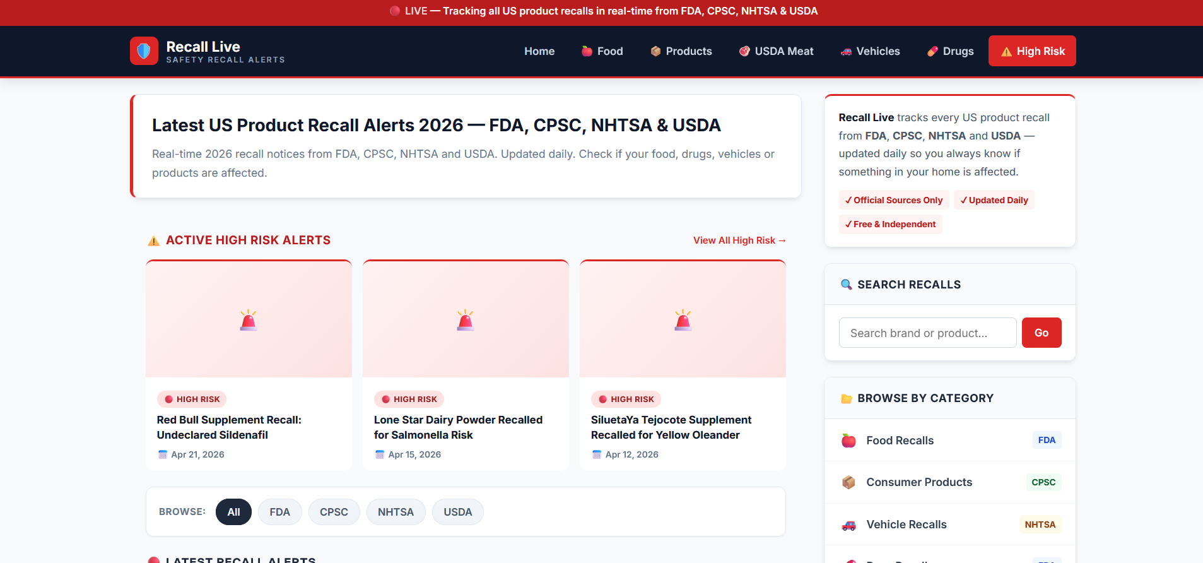Click the magnifier icon in Search Recalls header
The image size is (1203, 563).
[847, 285]
